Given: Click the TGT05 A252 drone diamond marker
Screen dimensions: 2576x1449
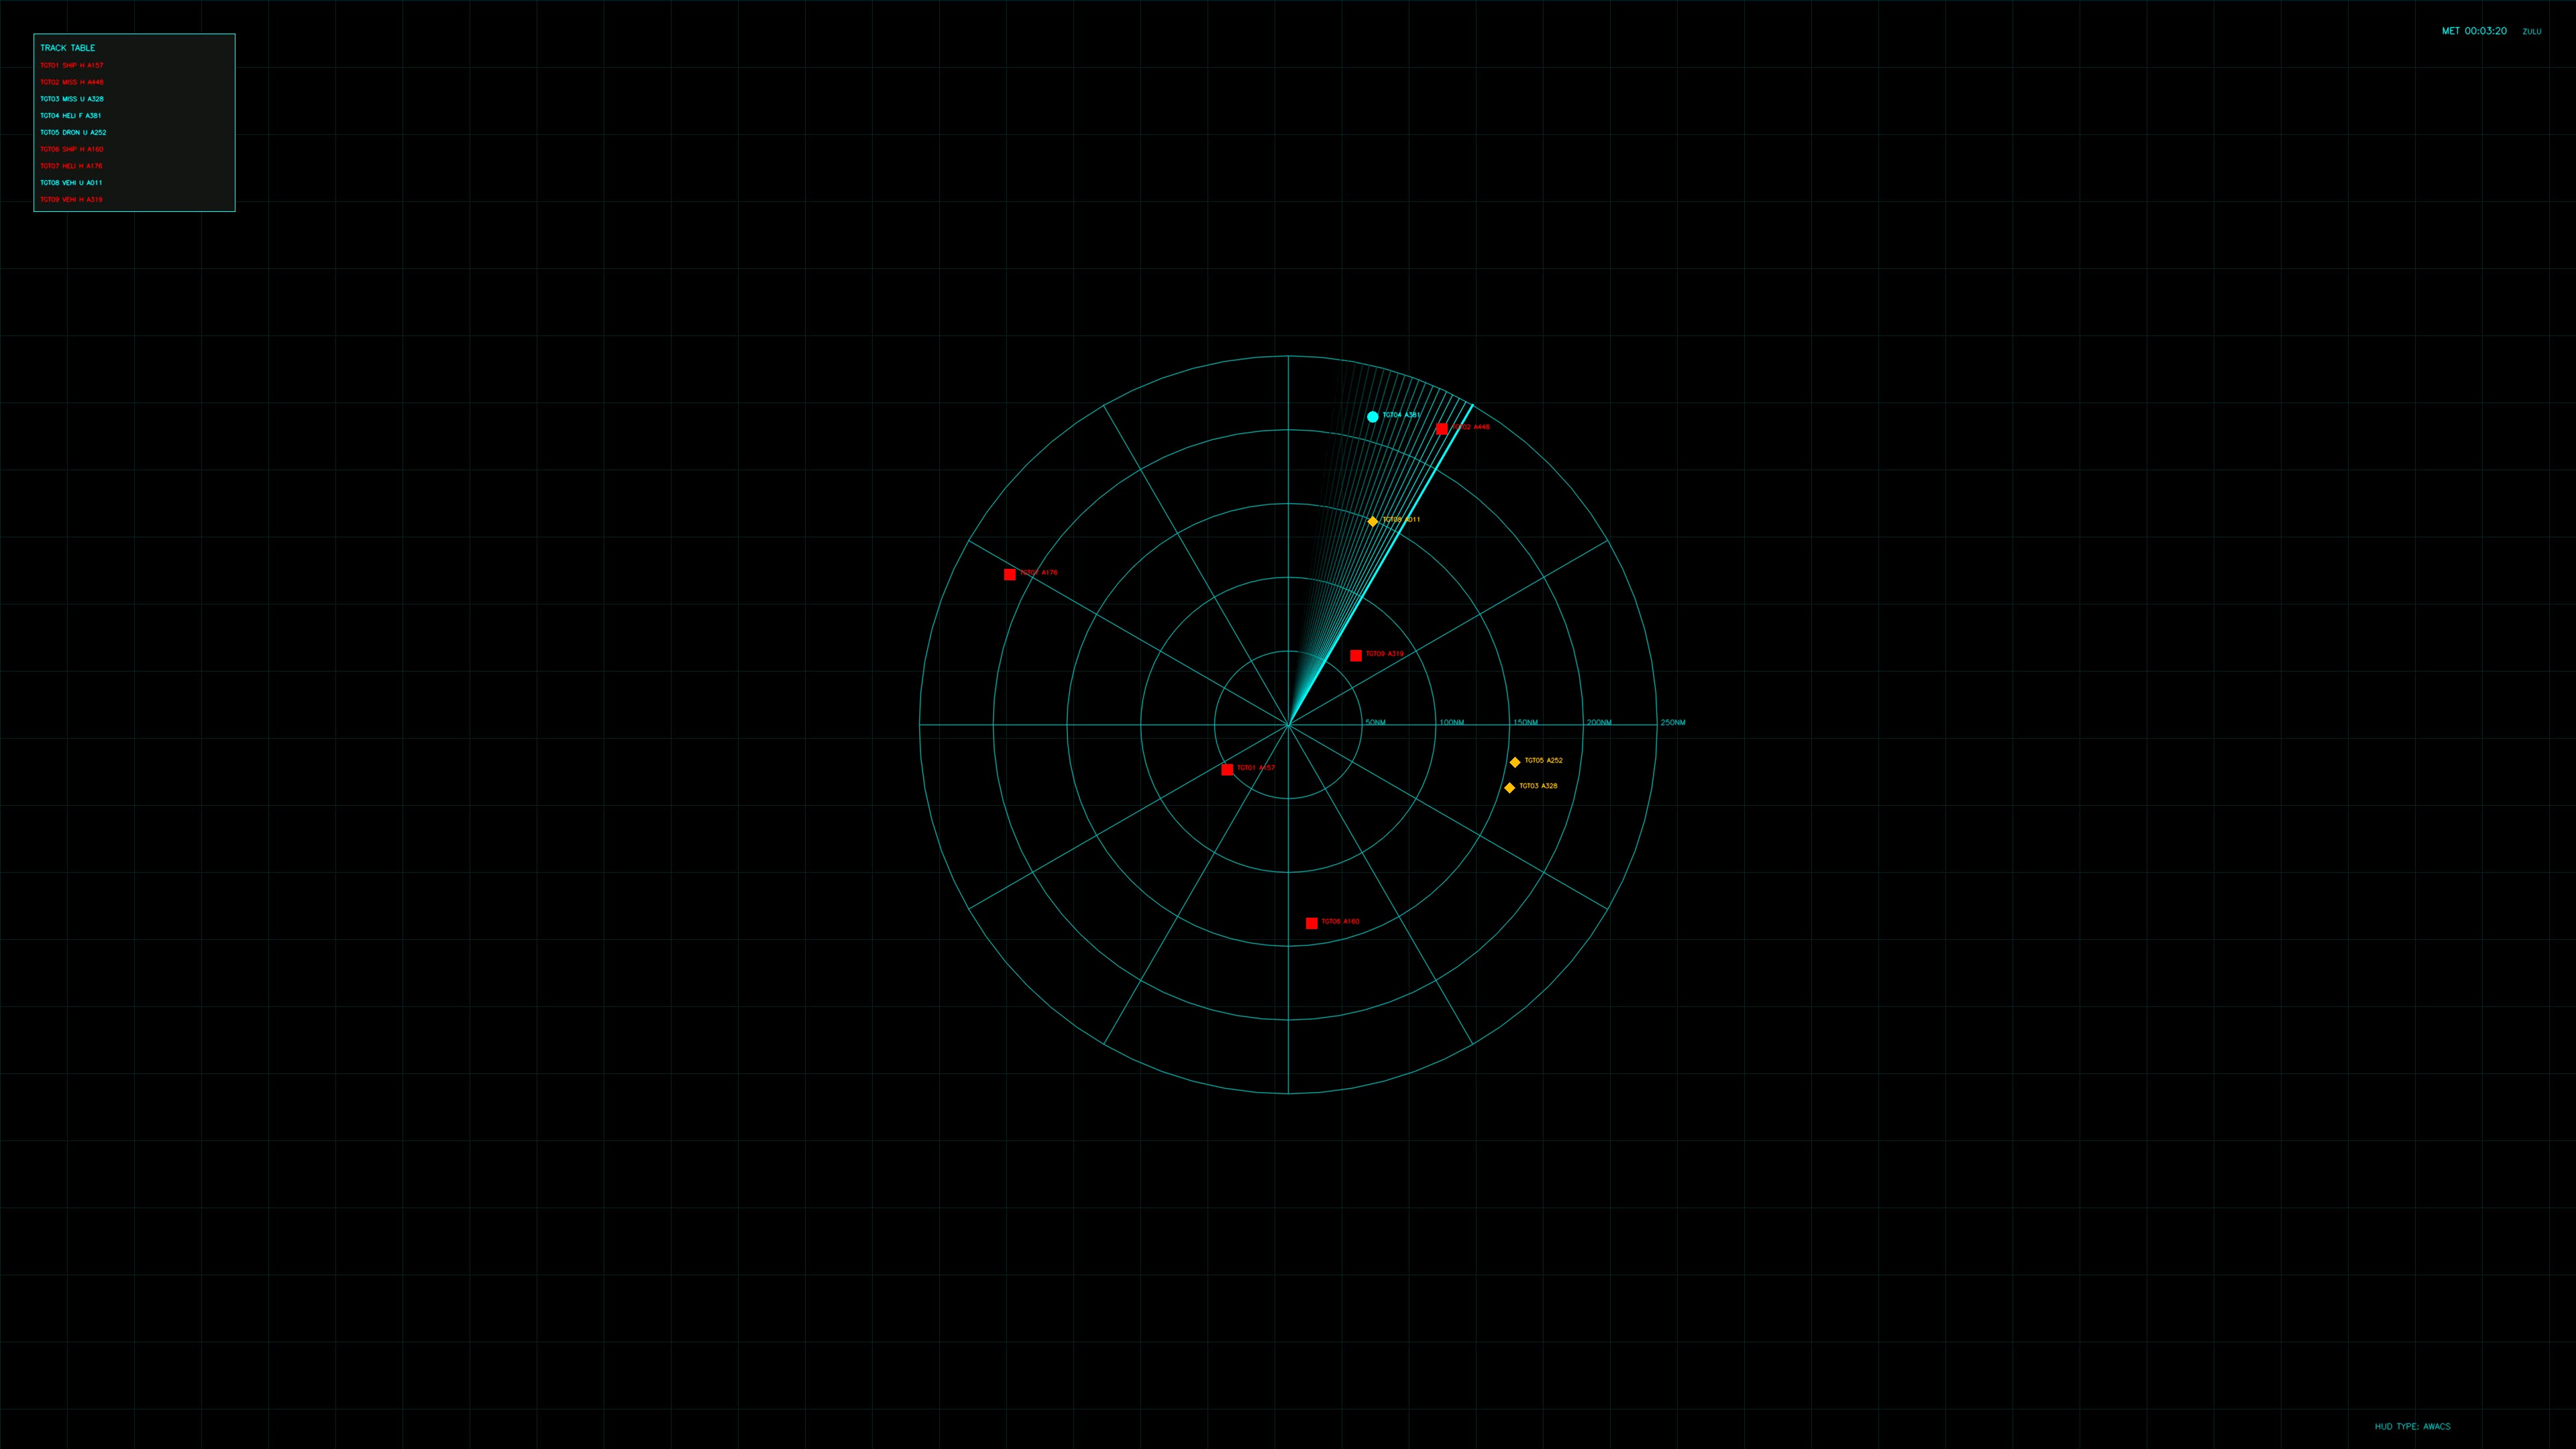Looking at the screenshot, I should point(1515,761).
